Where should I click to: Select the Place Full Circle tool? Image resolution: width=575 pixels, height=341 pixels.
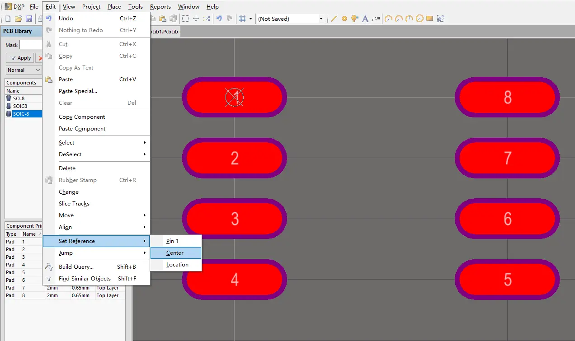[x=419, y=19]
